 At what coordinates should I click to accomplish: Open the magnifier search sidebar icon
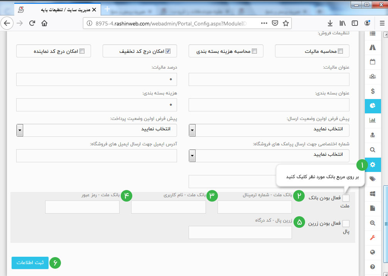pos(373,150)
